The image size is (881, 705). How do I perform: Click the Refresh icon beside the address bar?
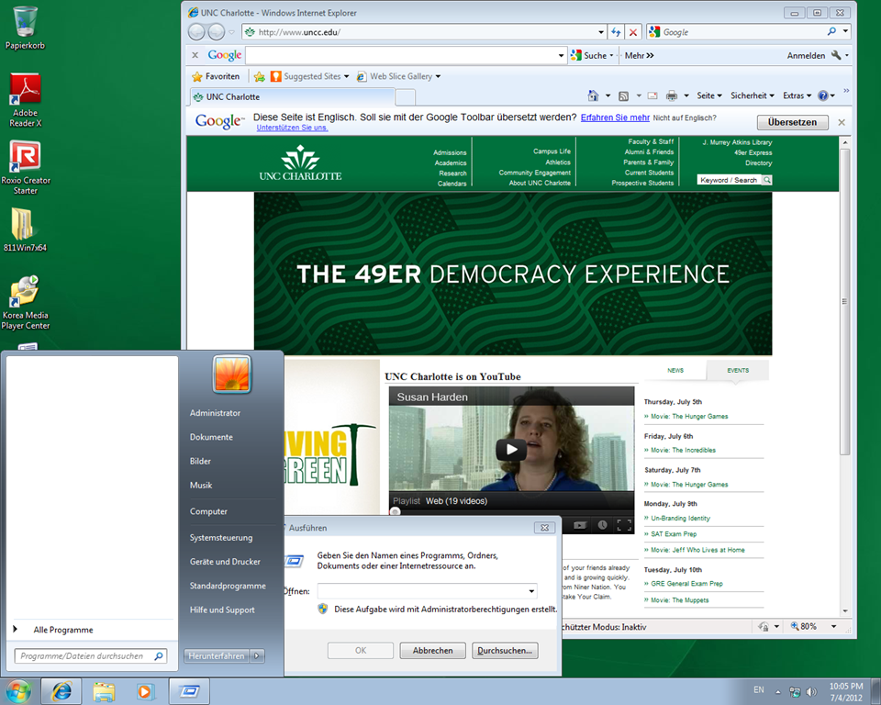617,32
